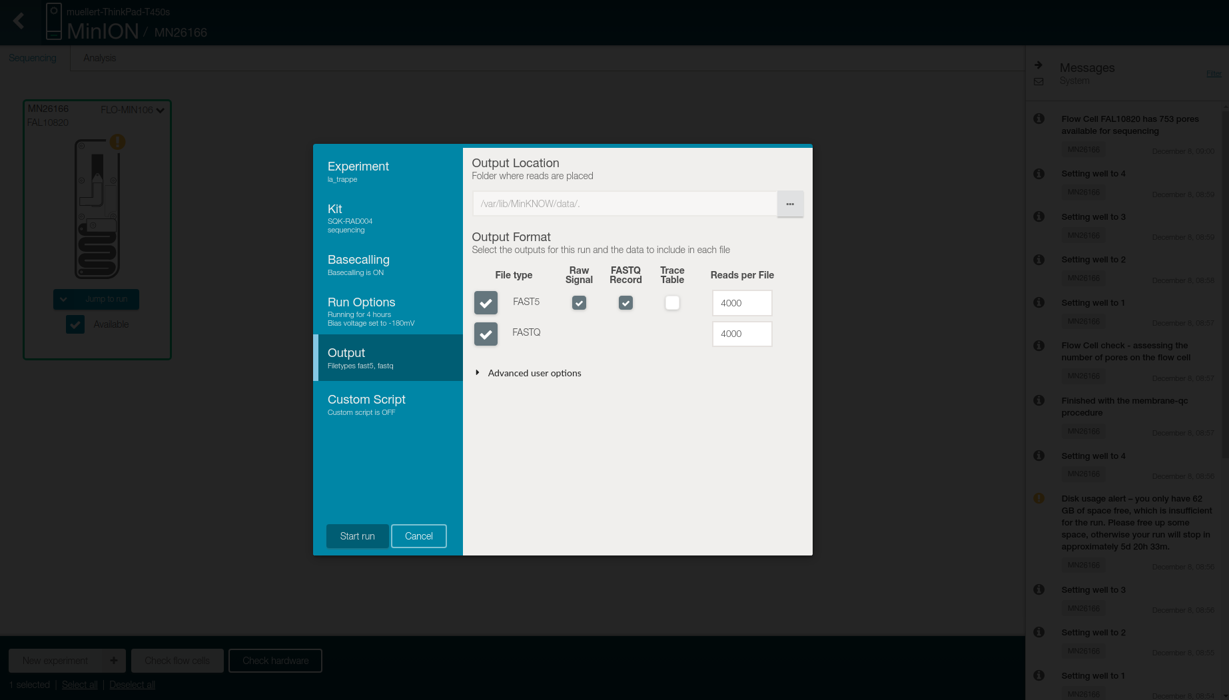Toggle the FAST5 Raw Signal checkbox

[x=579, y=303]
